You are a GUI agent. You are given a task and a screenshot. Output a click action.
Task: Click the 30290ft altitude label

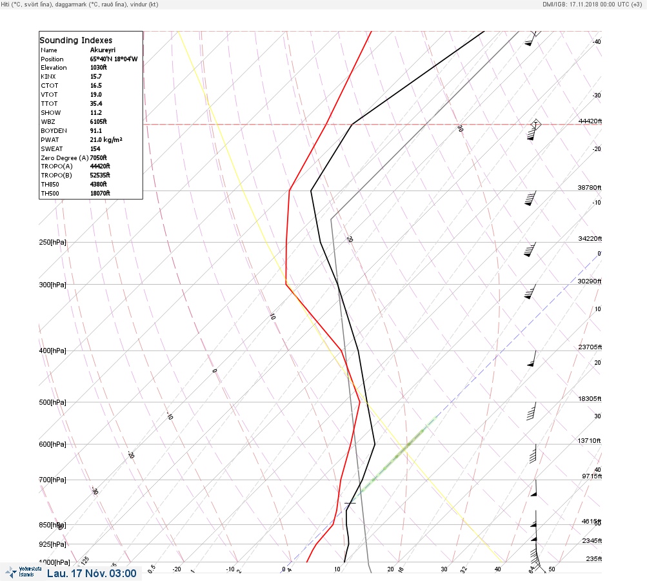click(589, 281)
